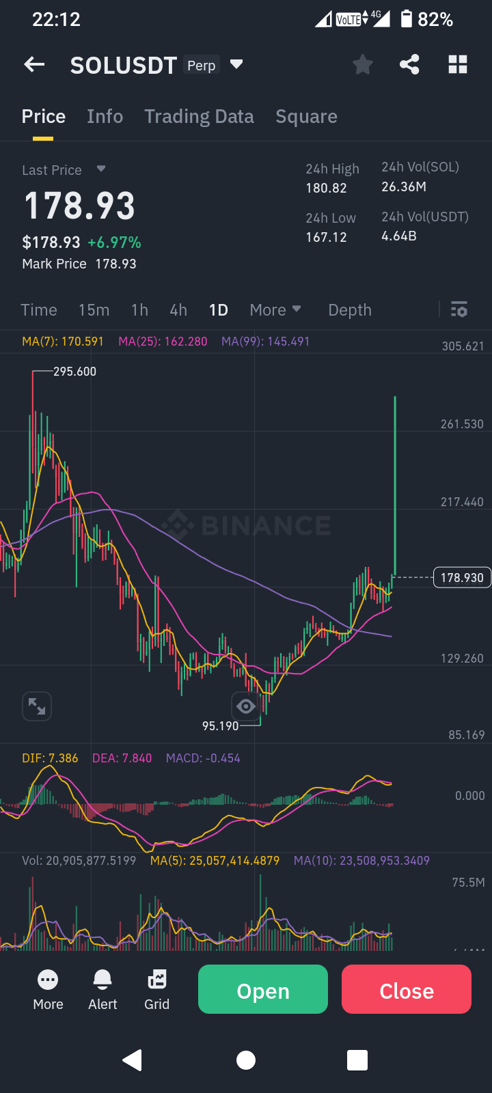The width and height of the screenshot is (492, 1093).
Task: Add SOLUSDT to favorites with star
Action: coord(363,65)
